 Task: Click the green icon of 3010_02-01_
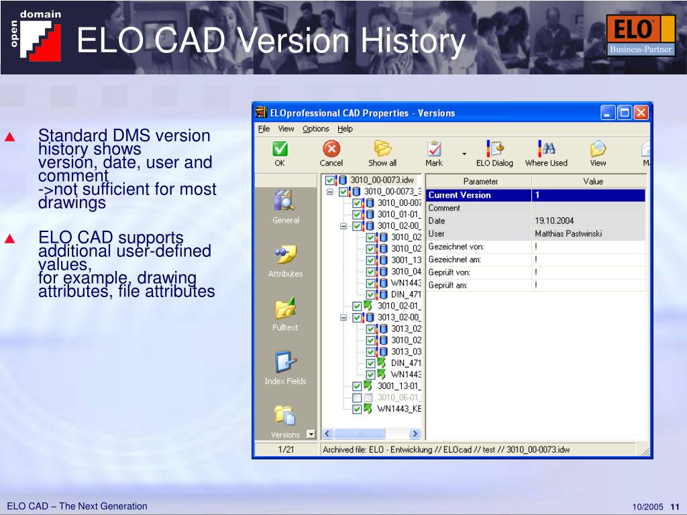click(368, 305)
